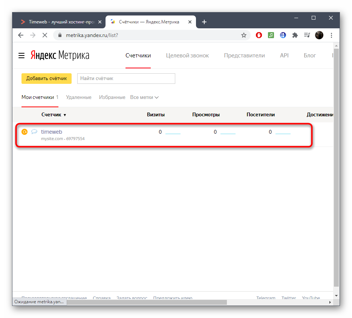This screenshot has height=318, width=352.
Task: Open the Счетчики navigation item
Action: [x=138, y=56]
